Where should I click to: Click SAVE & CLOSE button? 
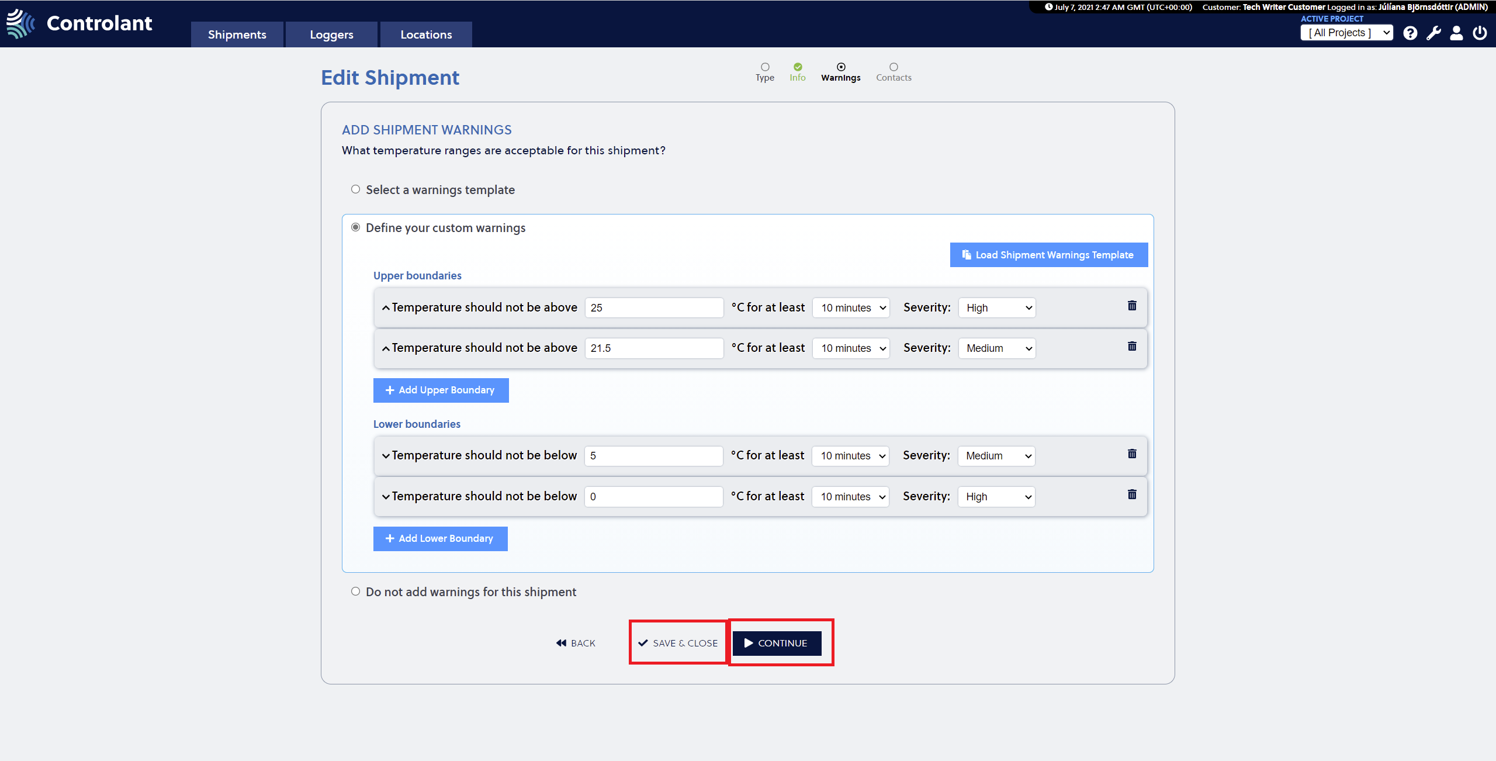(x=678, y=644)
